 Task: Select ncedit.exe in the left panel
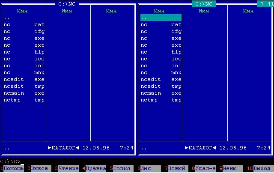[24, 79]
